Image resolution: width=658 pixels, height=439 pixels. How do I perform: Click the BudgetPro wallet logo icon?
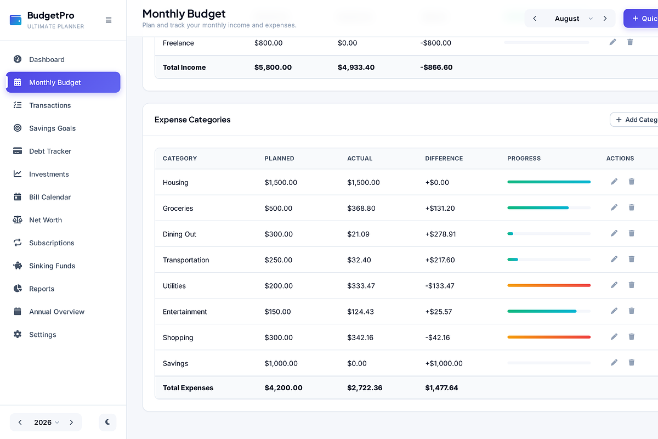point(16,20)
